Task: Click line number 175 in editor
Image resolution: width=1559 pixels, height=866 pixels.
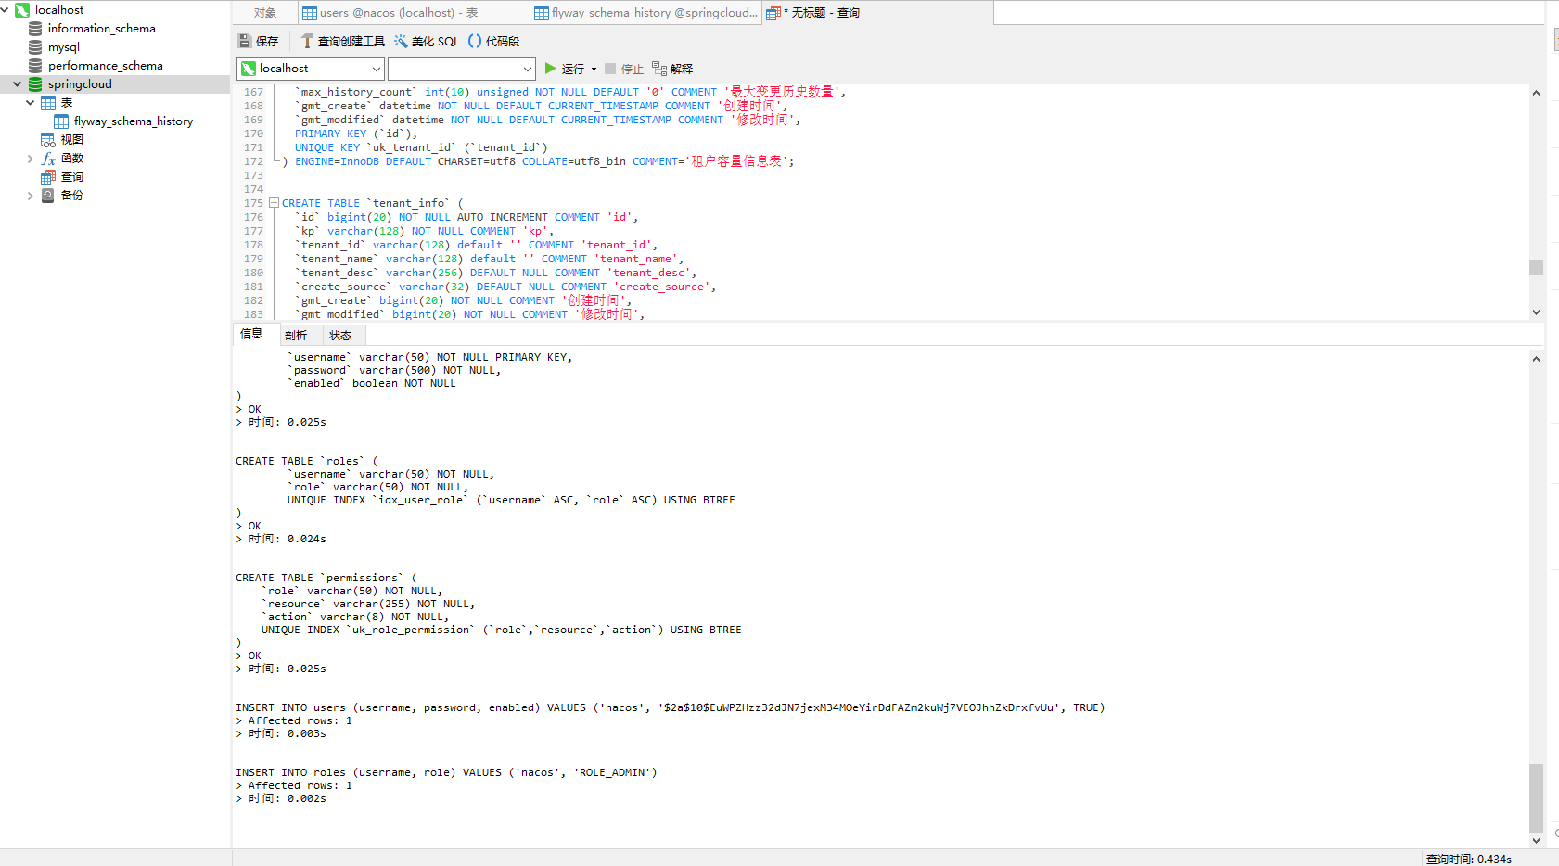Action: point(253,203)
